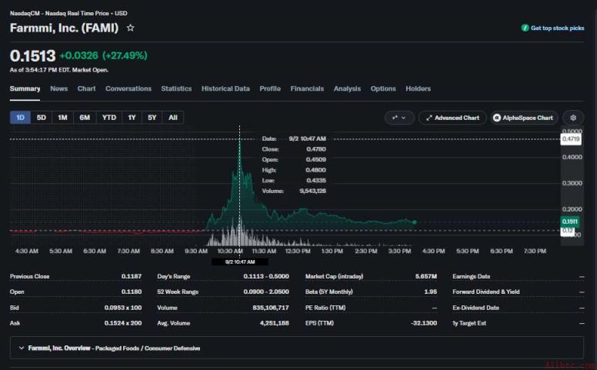This screenshot has height=370, width=597.
Task: View the Options tab
Action: 383,88
